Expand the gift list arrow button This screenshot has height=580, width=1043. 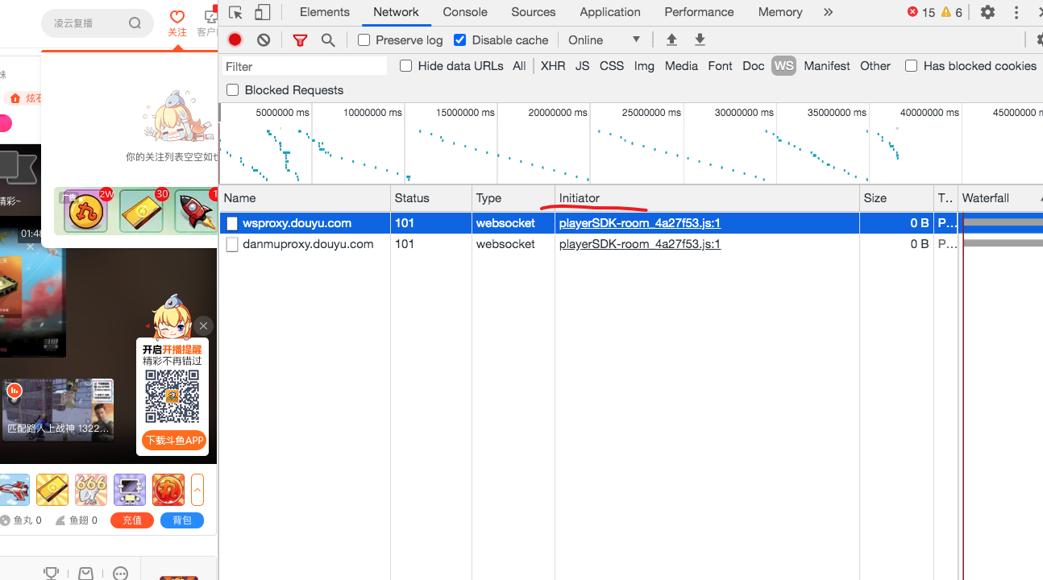pos(197,490)
